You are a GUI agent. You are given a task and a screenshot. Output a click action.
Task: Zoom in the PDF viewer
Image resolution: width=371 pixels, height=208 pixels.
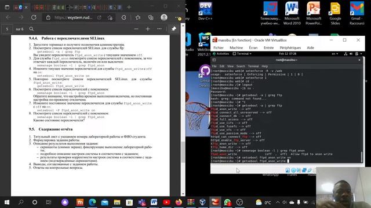pos(148,29)
